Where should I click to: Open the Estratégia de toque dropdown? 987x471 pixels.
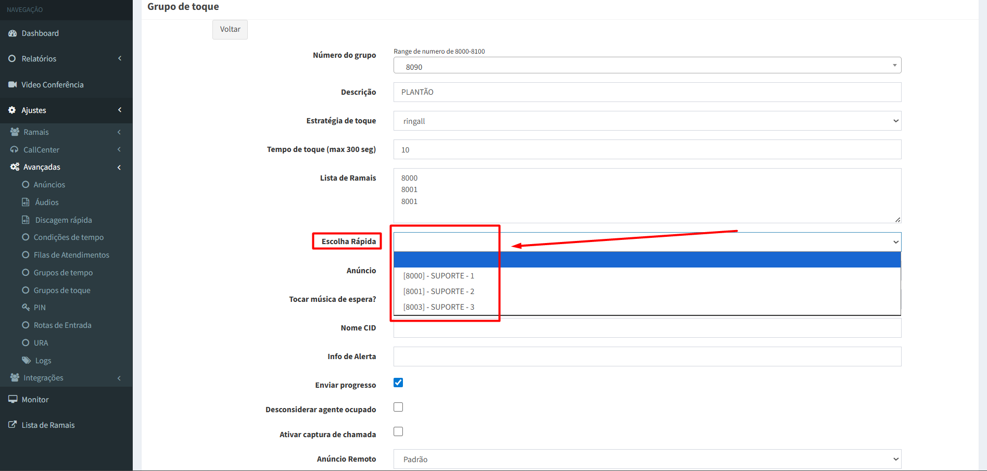coord(647,121)
